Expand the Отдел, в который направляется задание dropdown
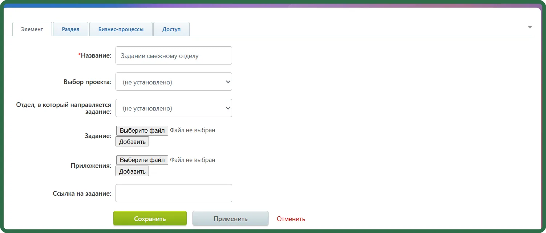Viewport: 546px width, 233px height. pos(174,108)
